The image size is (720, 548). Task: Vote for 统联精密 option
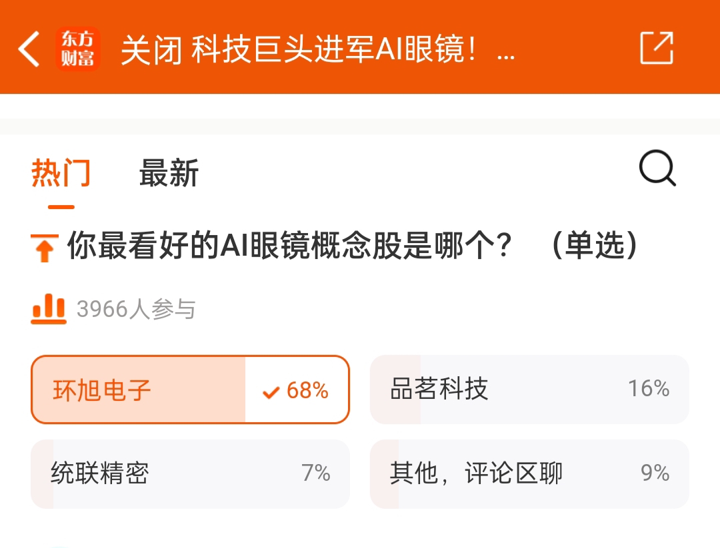click(x=100, y=473)
